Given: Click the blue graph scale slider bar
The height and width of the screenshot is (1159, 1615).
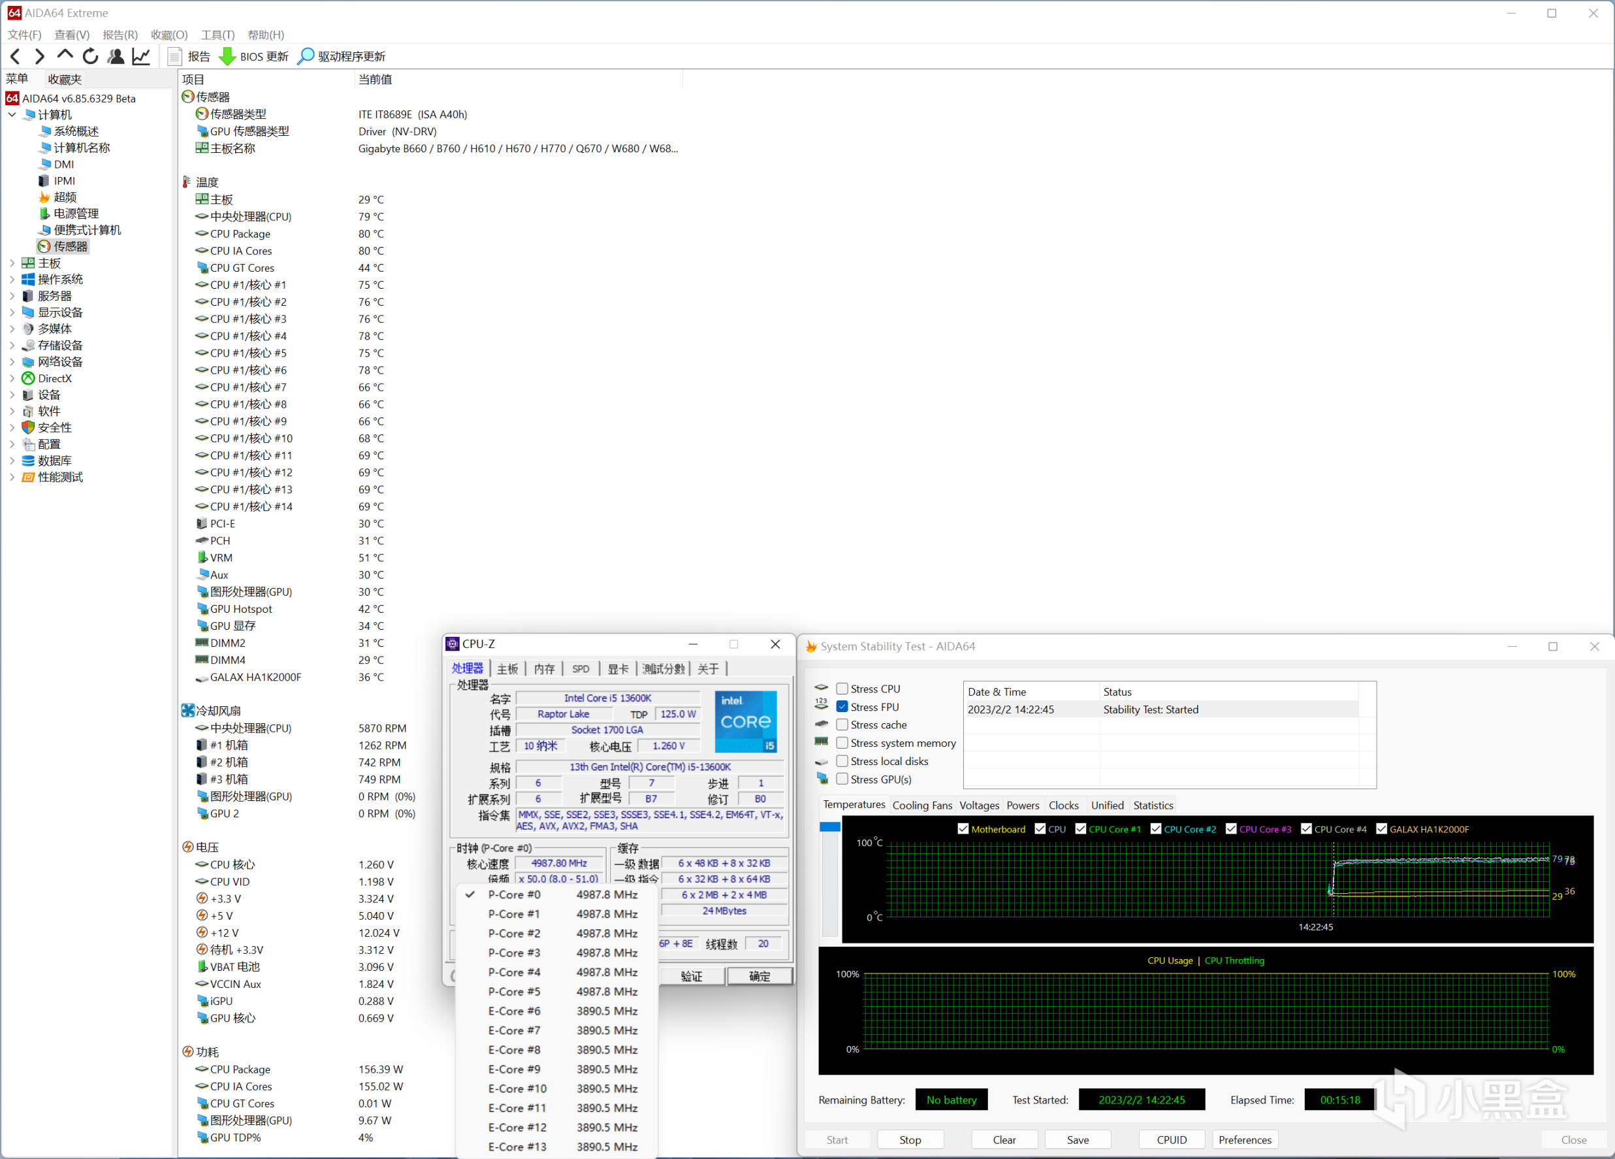Looking at the screenshot, I should tap(829, 827).
